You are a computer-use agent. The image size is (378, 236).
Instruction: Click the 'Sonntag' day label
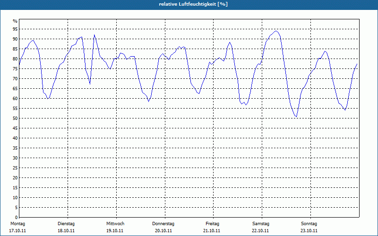pyautogui.click(x=309, y=224)
